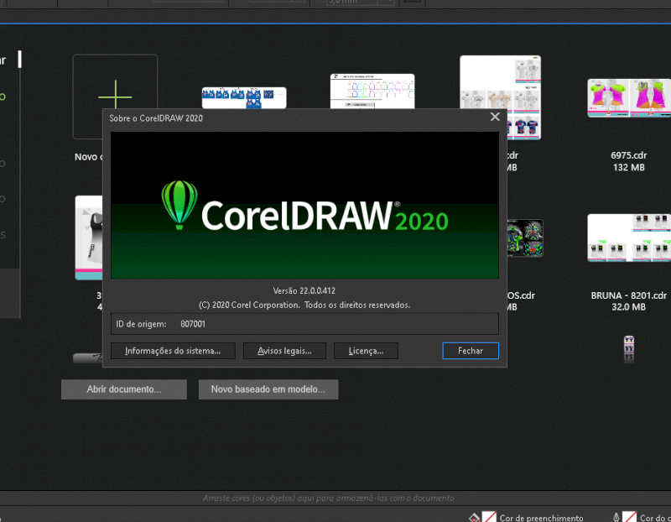Image resolution: width=671 pixels, height=522 pixels.
Task: Click the Licença button
Action: coord(366,351)
